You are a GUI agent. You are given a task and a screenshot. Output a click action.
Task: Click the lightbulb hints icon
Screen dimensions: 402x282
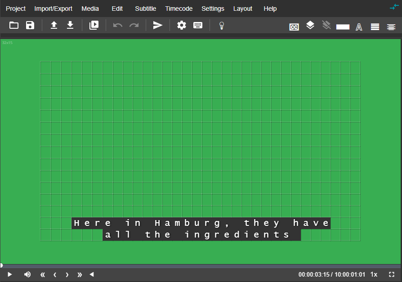coord(221,26)
